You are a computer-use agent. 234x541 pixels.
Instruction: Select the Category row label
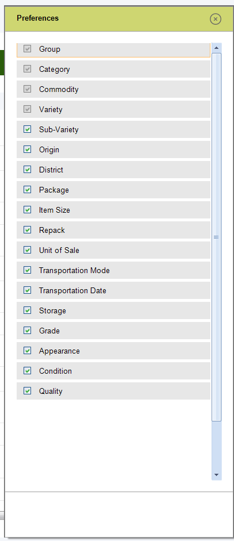click(x=55, y=70)
